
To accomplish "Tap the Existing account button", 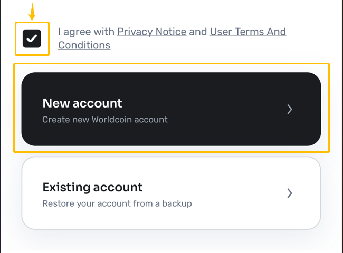I will coord(171,193).
